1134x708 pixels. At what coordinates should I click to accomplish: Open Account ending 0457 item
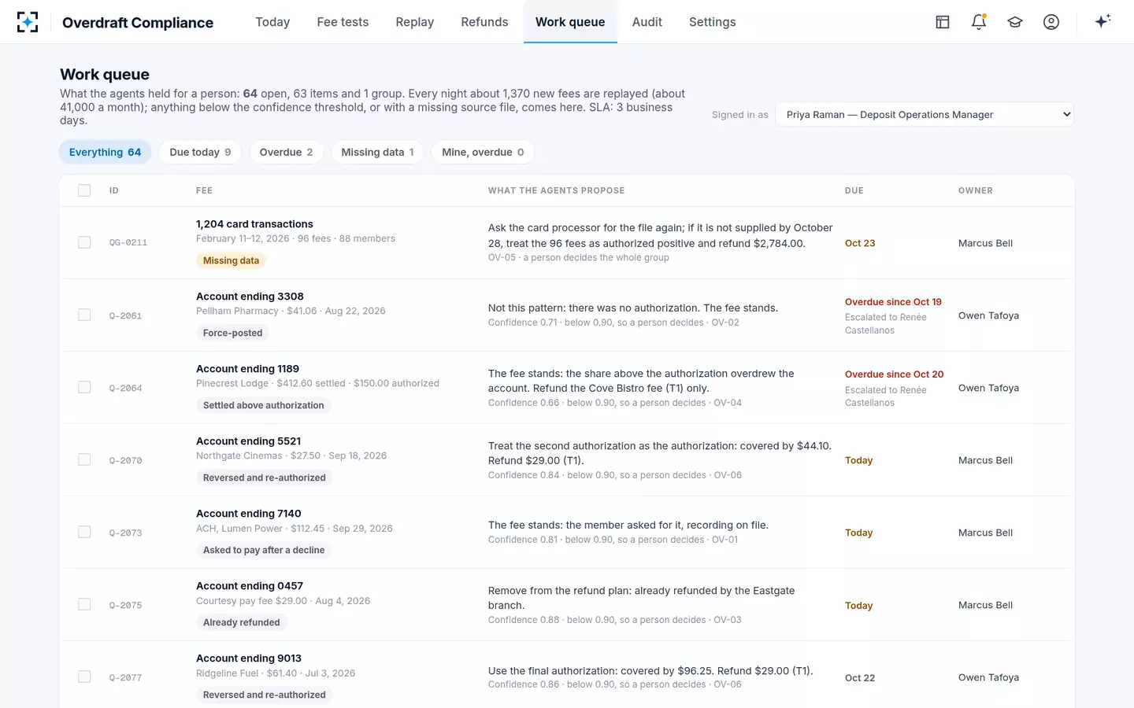point(250,586)
